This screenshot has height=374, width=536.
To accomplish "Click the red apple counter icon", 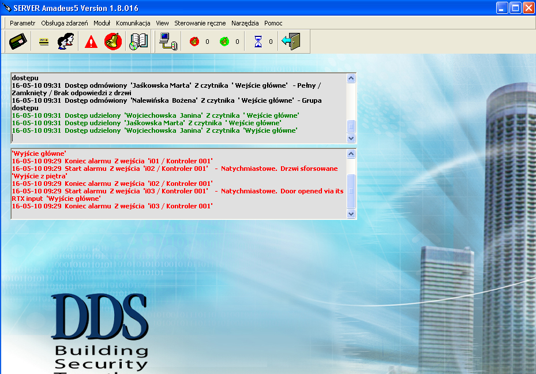I will coord(194,42).
